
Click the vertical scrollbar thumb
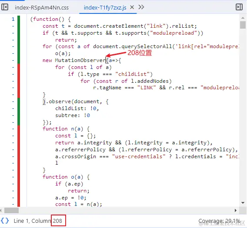[x=243, y=25]
